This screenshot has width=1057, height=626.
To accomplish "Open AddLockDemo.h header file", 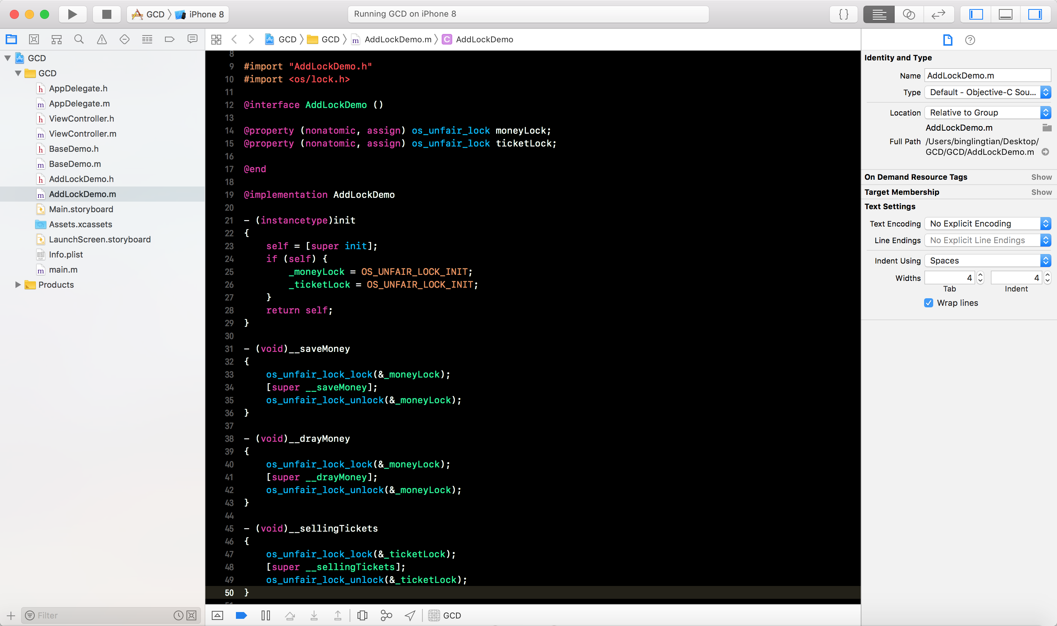I will click(82, 179).
